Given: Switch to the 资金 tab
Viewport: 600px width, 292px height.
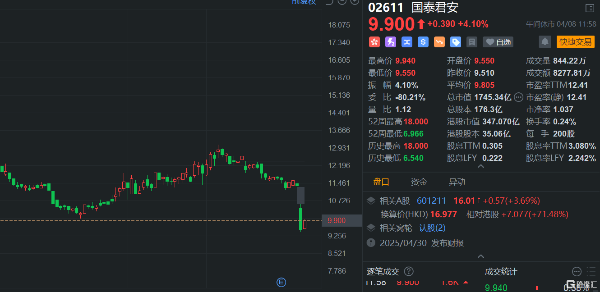Looking at the screenshot, I should pos(419,182).
